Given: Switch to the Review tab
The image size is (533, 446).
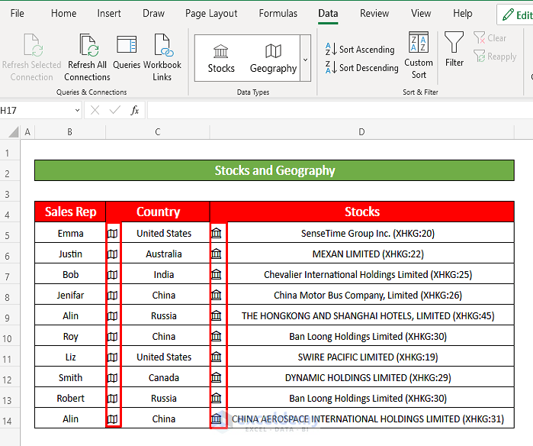Looking at the screenshot, I should point(374,13).
